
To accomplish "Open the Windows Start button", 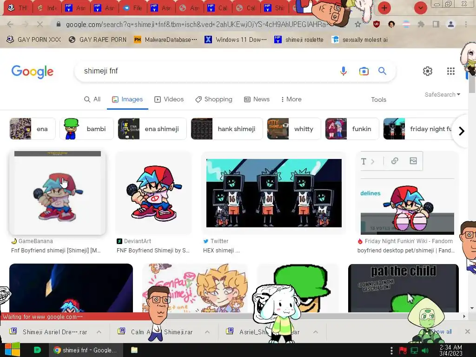I will click(x=12, y=350).
